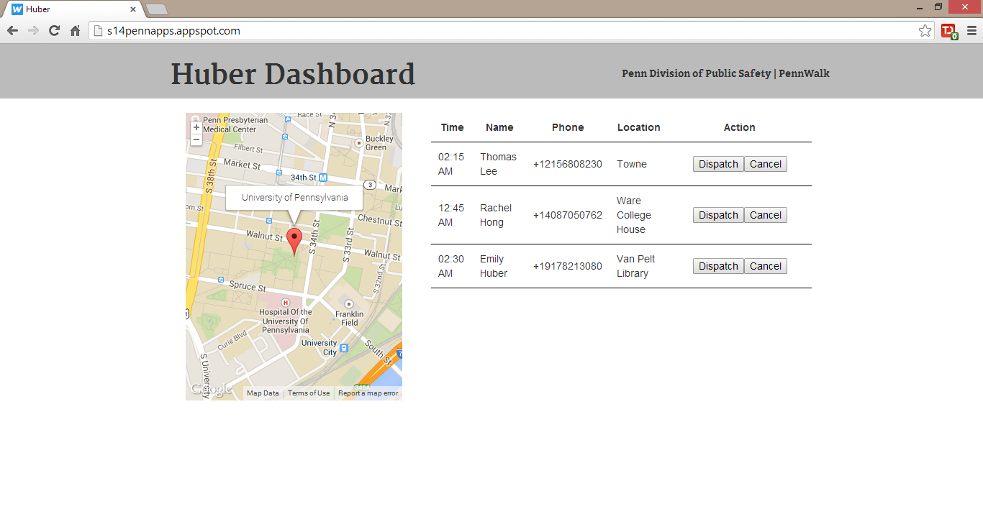
Task: Cancel Thomas Lee's request
Action: 766,164
